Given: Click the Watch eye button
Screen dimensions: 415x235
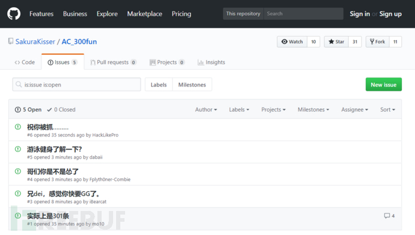Looking at the screenshot, I should pos(292,41).
